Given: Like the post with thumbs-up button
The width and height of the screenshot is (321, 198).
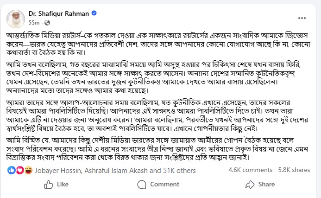Looking at the screenshot, I should pos(56,185).
